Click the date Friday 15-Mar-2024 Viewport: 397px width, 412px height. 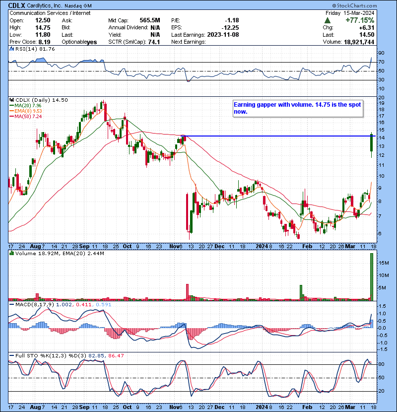[350, 13]
